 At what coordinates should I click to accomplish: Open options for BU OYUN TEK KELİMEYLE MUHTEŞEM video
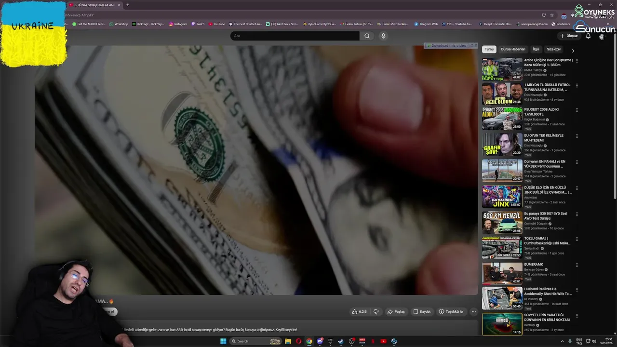[x=577, y=136]
